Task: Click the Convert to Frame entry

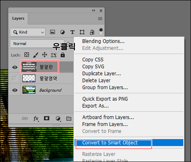Action: pos(102,131)
